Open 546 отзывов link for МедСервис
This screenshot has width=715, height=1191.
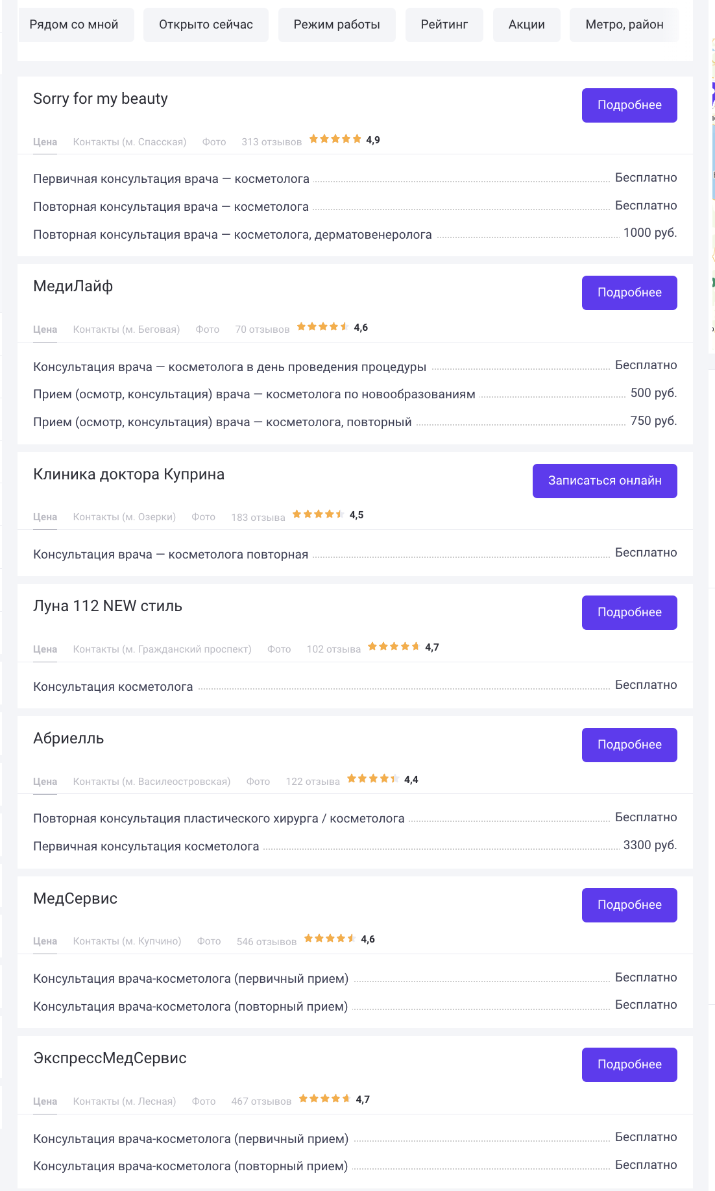coord(267,941)
